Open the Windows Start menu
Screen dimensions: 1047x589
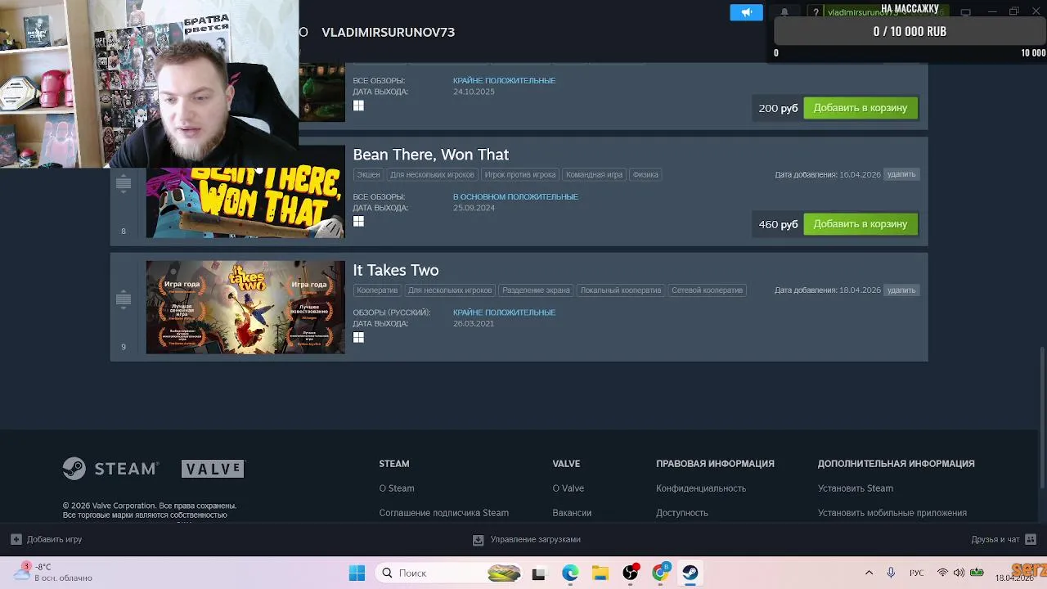tap(357, 573)
